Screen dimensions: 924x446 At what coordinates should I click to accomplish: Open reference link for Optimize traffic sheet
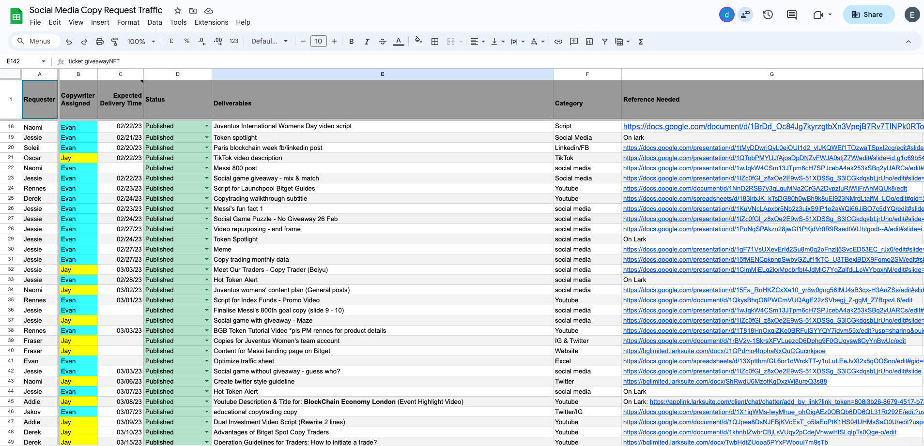tap(773, 361)
